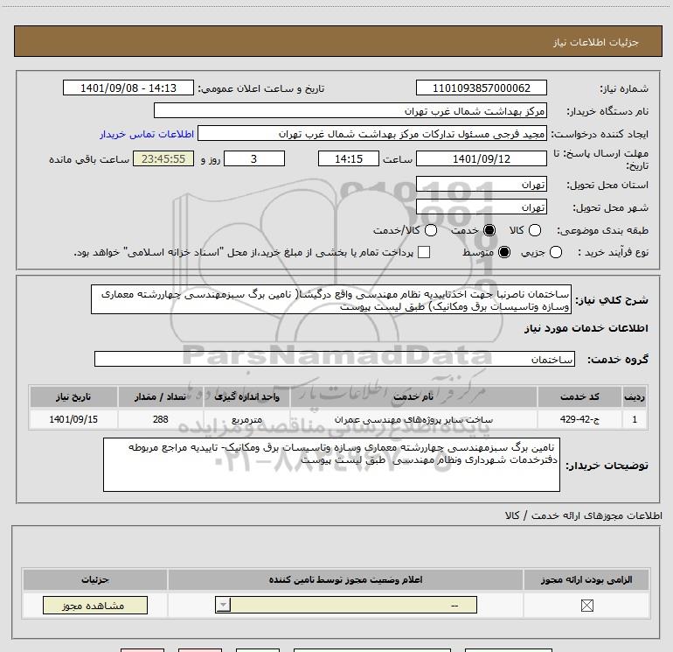Expand the license status dropdown arrow
Screen dimensions: 673x652
point(223,605)
